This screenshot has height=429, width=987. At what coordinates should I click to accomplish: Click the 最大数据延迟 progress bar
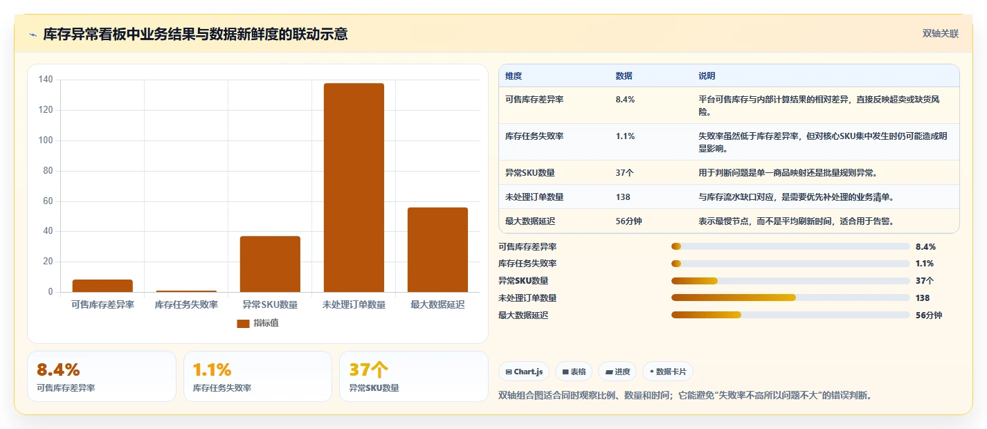pos(790,315)
